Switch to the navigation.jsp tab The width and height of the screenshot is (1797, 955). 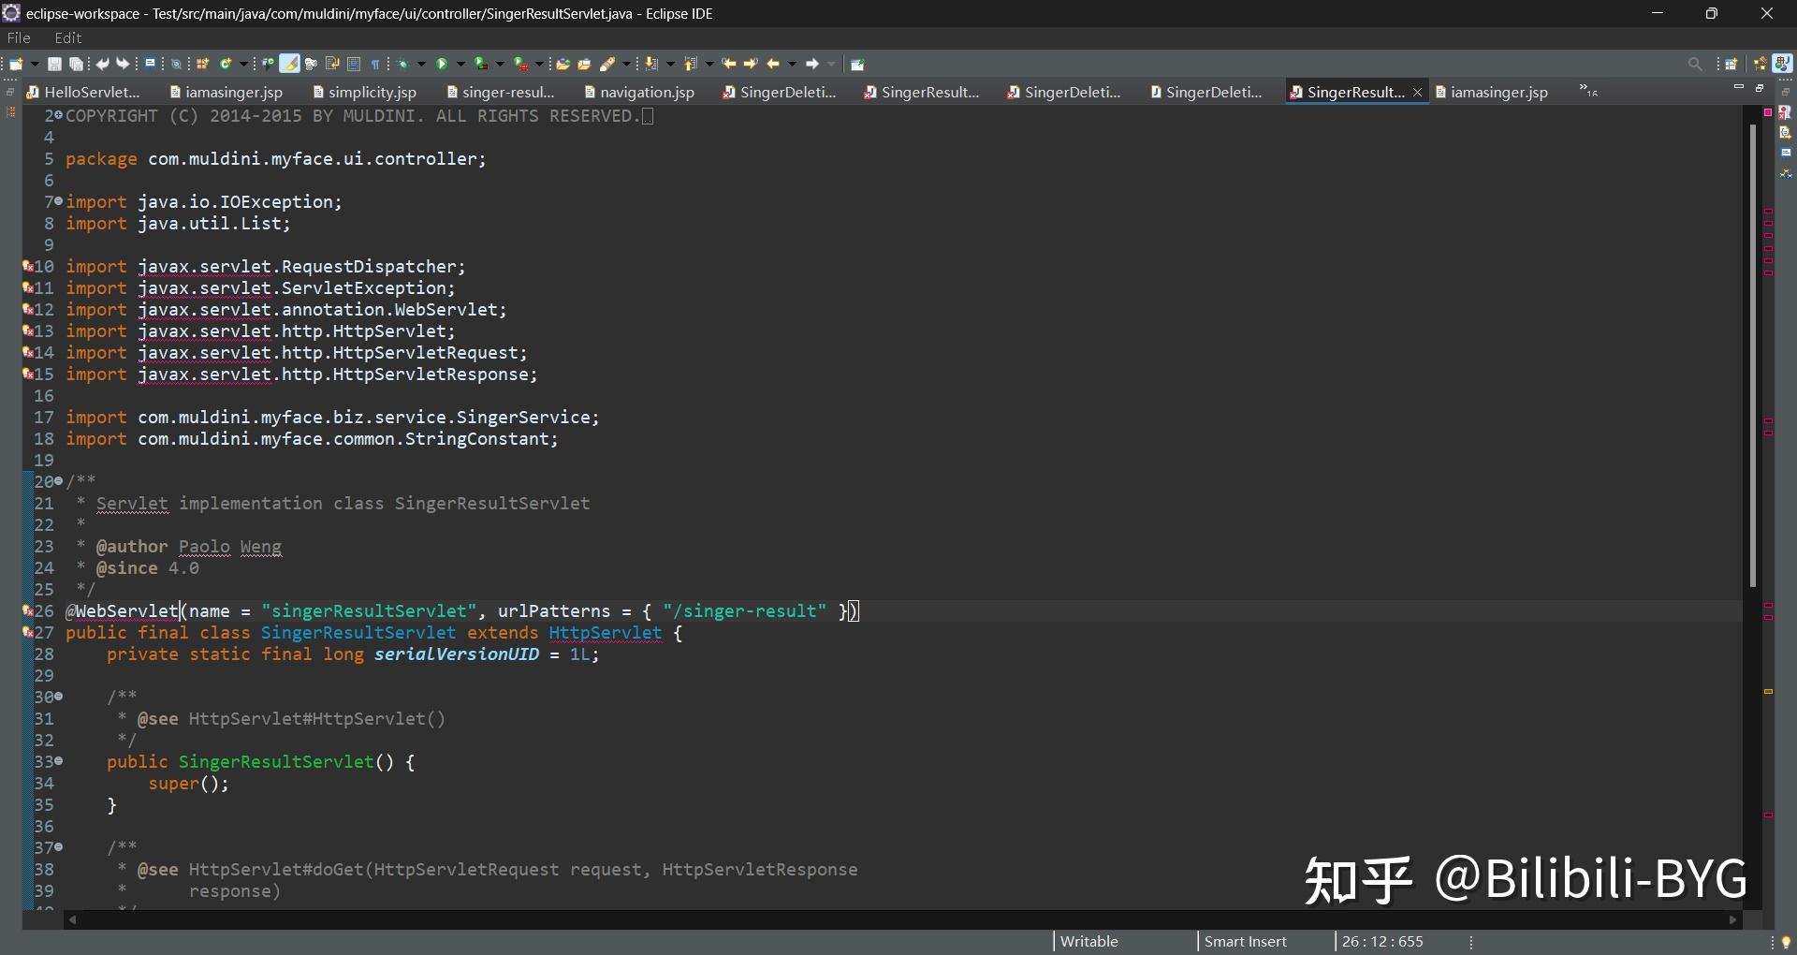point(639,92)
